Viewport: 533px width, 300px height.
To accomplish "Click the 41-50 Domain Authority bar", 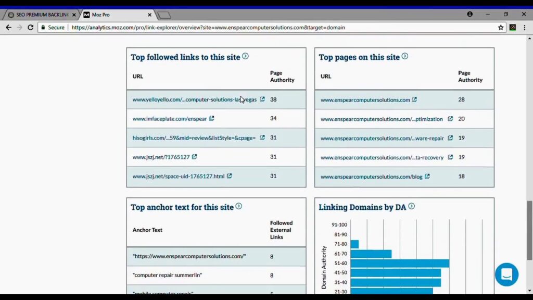I will click(x=396, y=273).
